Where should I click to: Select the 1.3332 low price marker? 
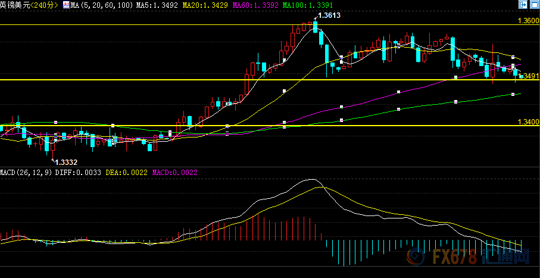65,161
